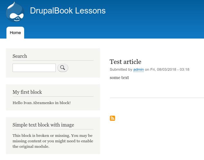The image size is (204, 160).
Task: Click the broken or missing block message
Action: click(x=53, y=141)
